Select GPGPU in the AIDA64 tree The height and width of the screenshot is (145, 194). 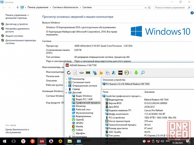click(x=80, y=123)
